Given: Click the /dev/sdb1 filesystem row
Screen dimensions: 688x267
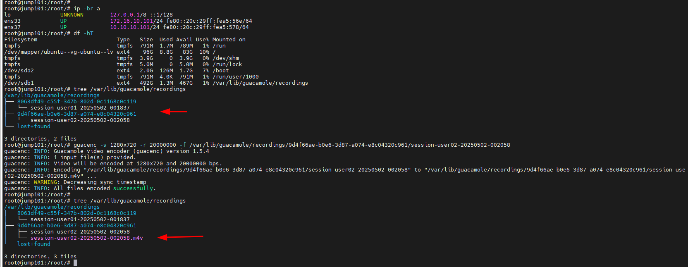Looking at the screenshot, I should [156, 83].
